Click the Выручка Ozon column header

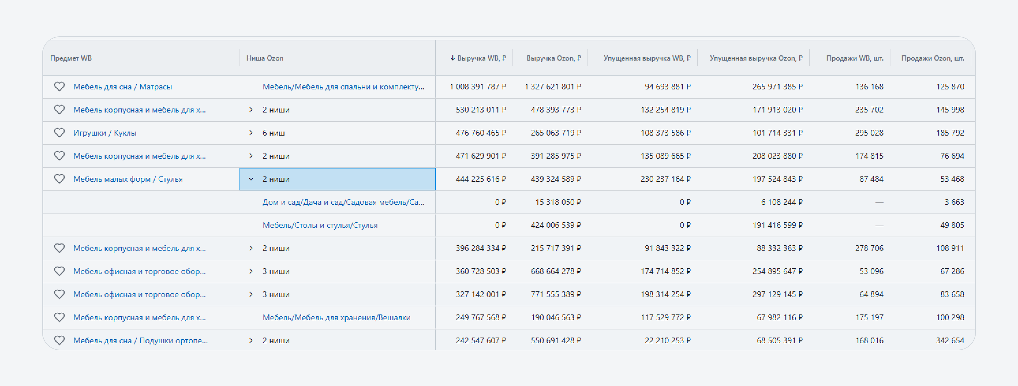point(553,58)
